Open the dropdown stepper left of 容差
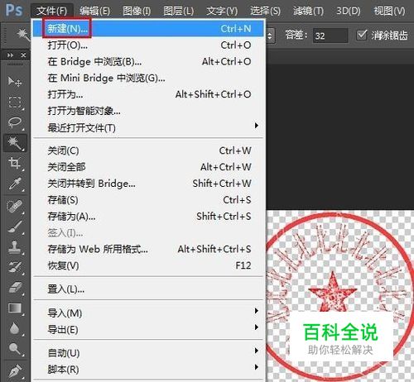 270,36
